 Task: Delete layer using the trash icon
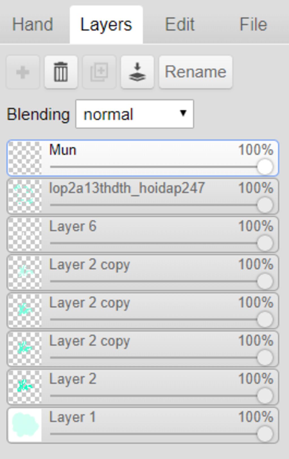click(61, 72)
